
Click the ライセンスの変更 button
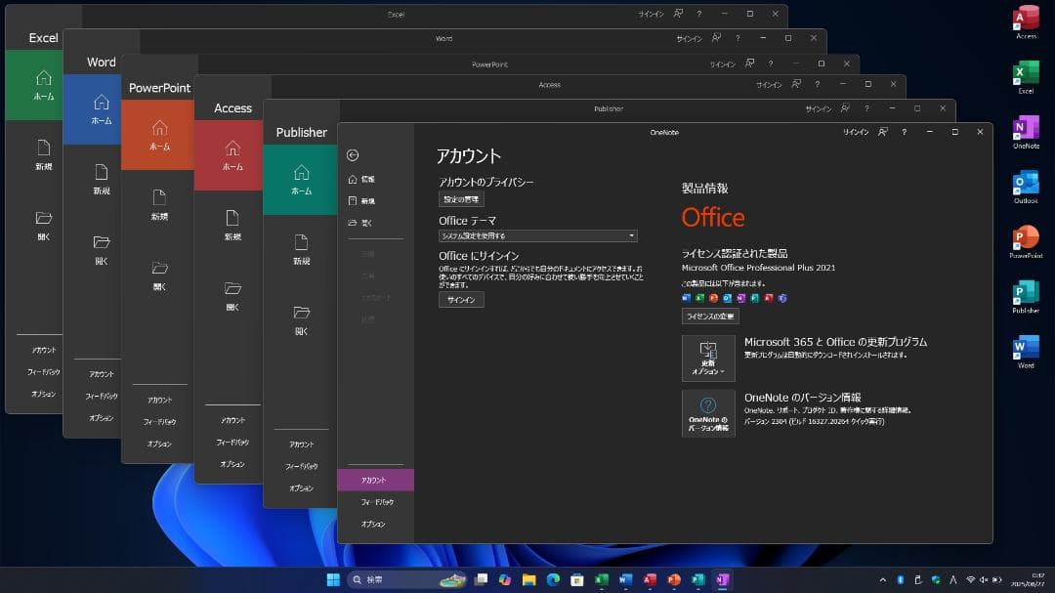tap(709, 316)
